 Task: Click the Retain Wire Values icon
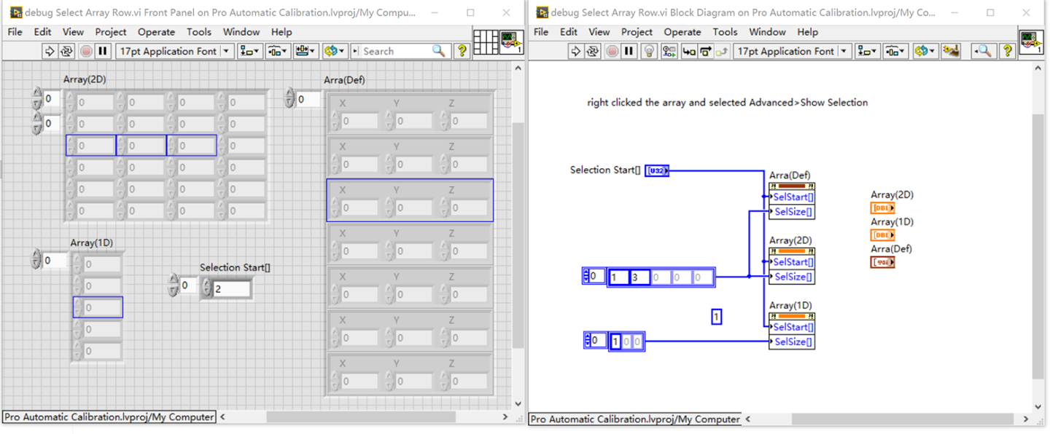click(669, 51)
